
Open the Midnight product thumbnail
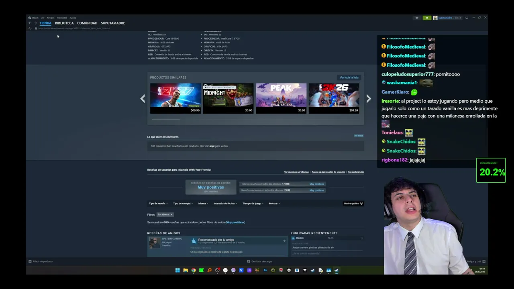coord(228,98)
